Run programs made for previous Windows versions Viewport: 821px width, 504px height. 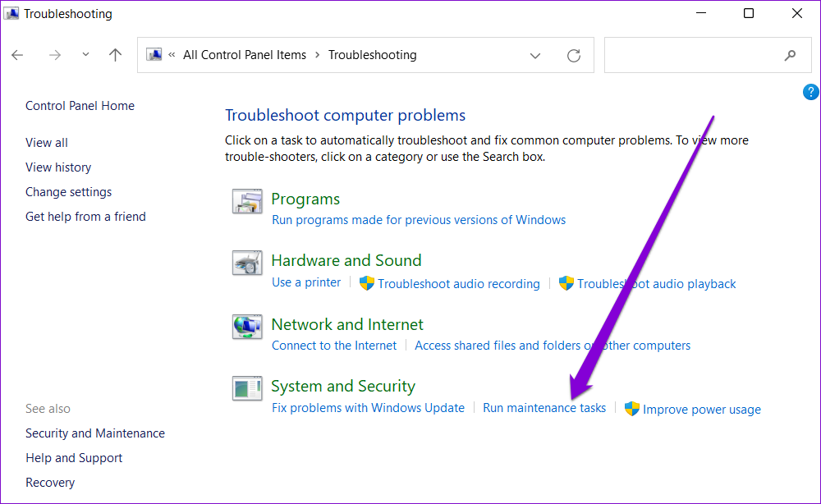coord(419,220)
